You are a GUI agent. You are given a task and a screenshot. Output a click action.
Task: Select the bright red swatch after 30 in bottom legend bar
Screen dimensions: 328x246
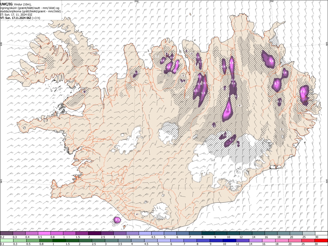click(x=321, y=241)
